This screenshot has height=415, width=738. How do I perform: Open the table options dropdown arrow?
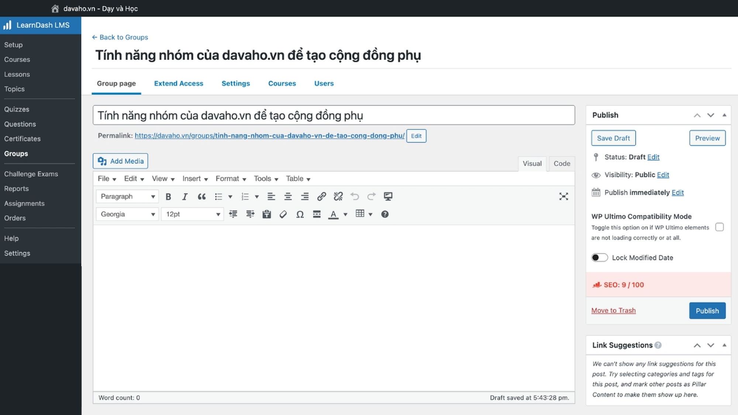point(370,214)
